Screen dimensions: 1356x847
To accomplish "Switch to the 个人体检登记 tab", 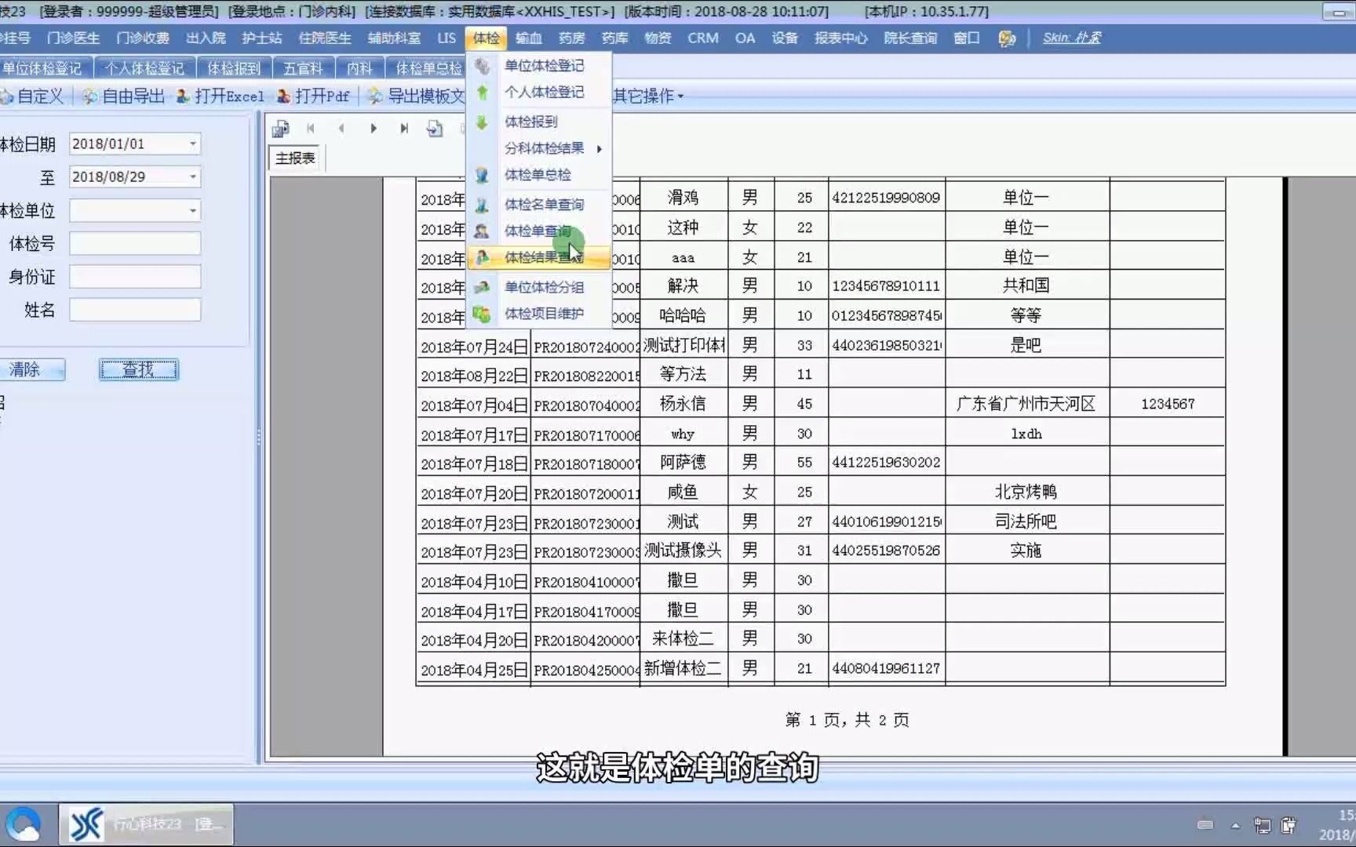I will pos(144,68).
